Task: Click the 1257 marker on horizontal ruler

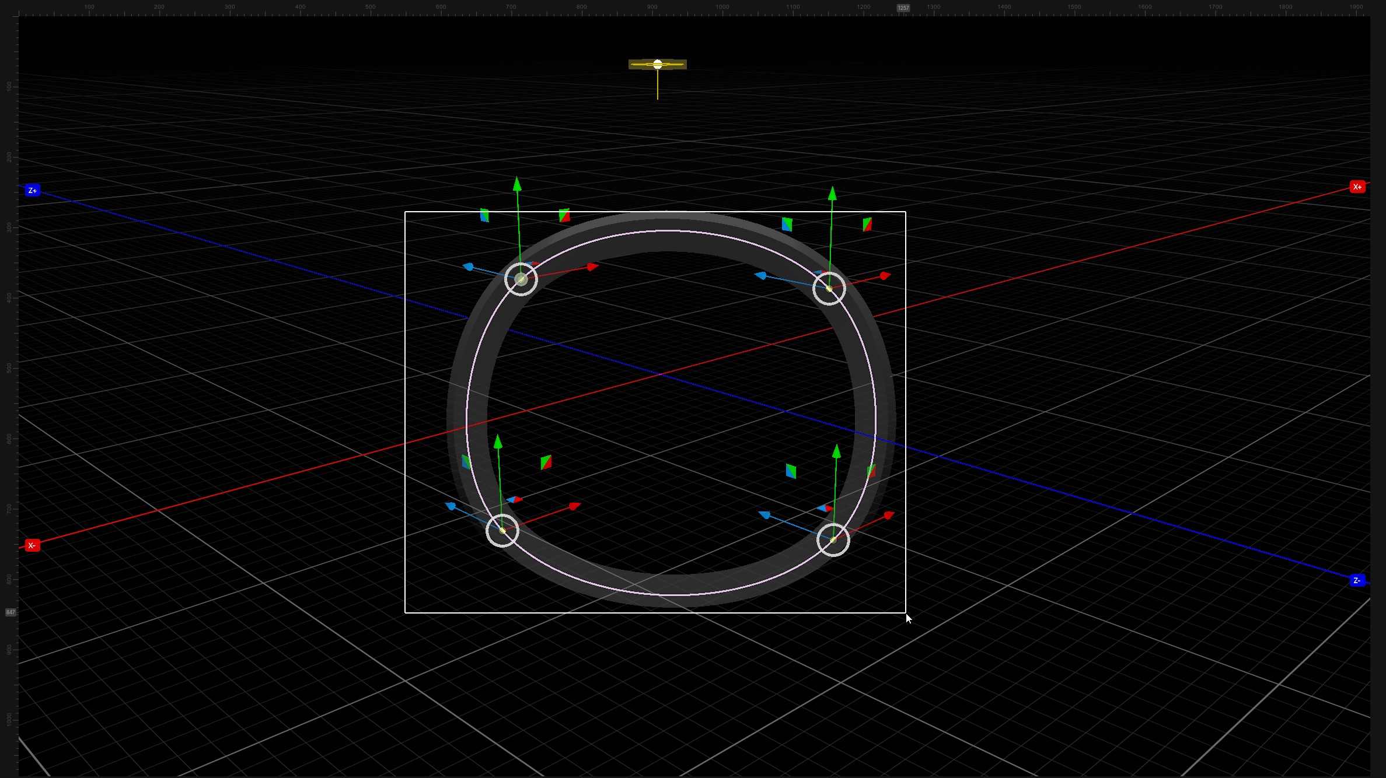Action: click(903, 8)
